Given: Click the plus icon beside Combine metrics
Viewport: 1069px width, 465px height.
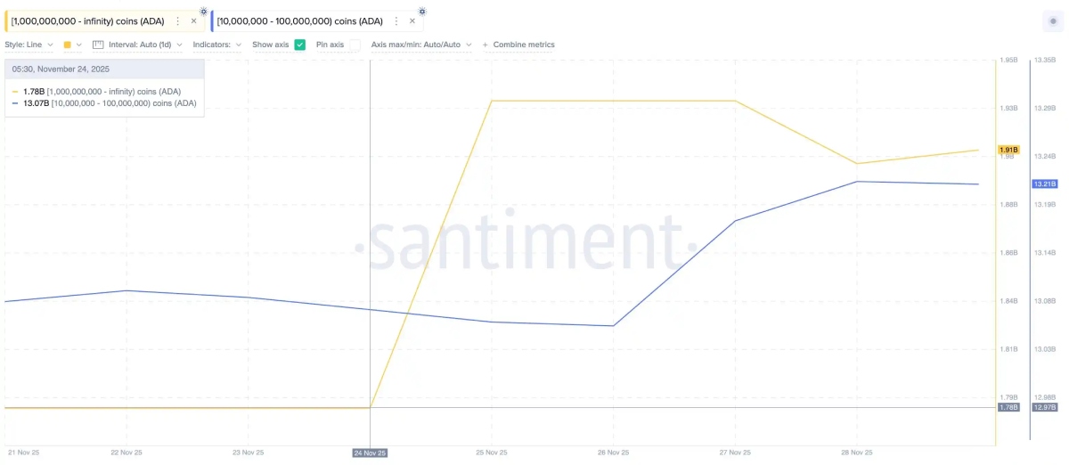Looking at the screenshot, I should [486, 45].
